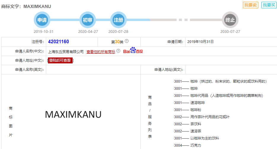The width and height of the screenshot is (277, 149).
Task: Click the orange class number 30
Action: tap(117, 42)
